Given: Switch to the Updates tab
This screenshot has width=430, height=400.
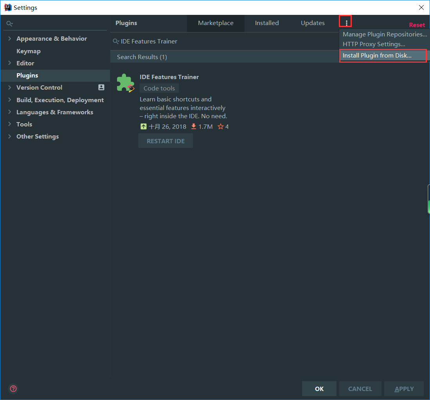Looking at the screenshot, I should click(313, 23).
